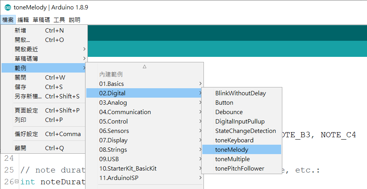Open the 說明 menu
The width and height of the screenshot is (367, 189).
(74, 20)
